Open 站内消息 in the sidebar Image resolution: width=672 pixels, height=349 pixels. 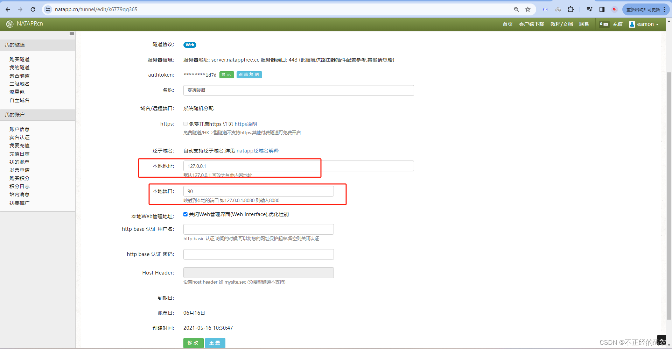[19, 194]
